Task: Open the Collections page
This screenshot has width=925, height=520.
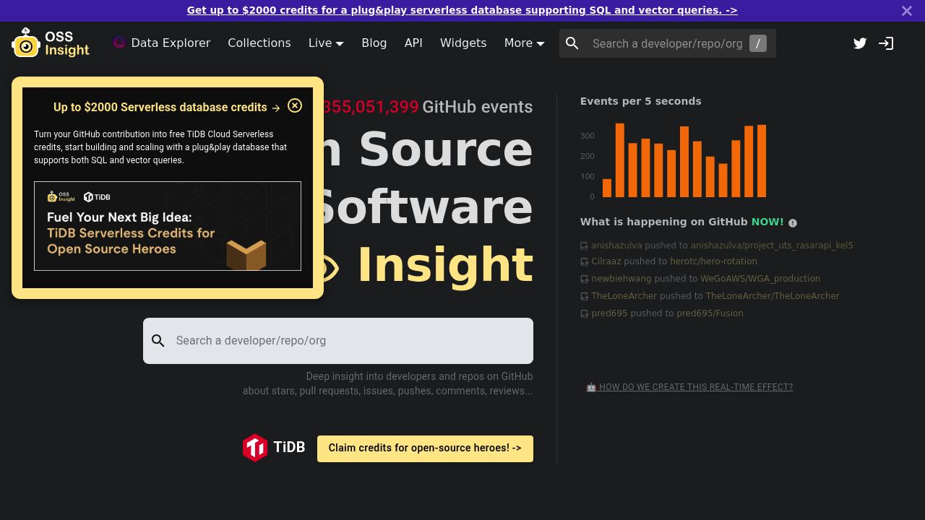Action: (x=259, y=43)
